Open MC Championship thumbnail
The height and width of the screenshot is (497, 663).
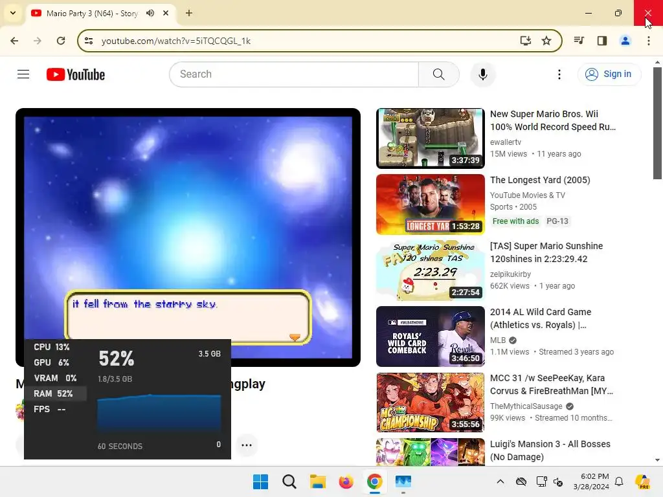tap(431, 403)
